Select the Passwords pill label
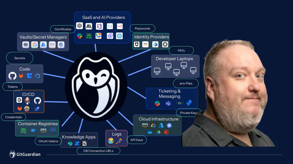This screenshot has width=293, height=164. [143, 29]
